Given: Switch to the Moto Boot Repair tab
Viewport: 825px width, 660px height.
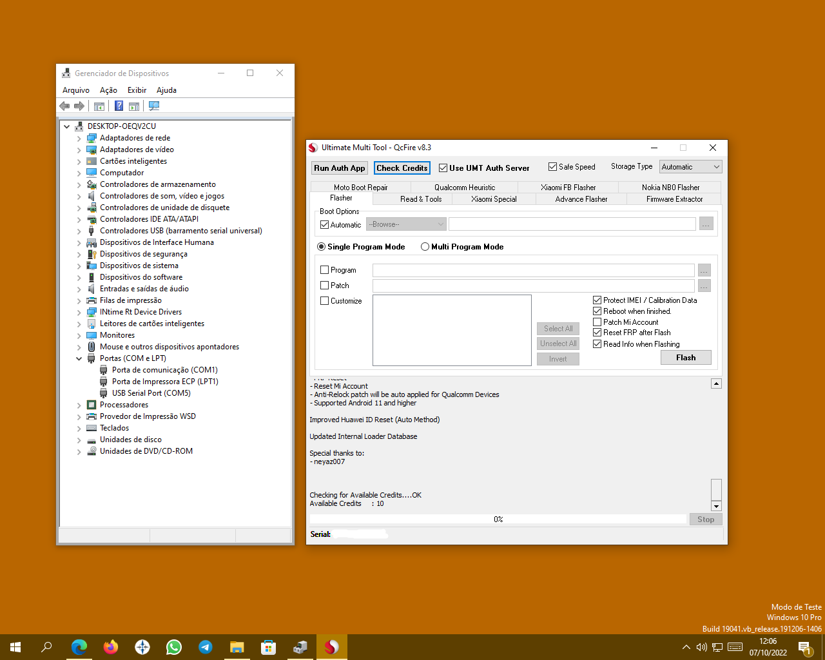Looking at the screenshot, I should point(360,188).
